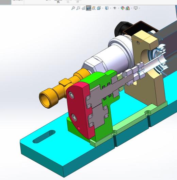This screenshot has height=180, width=177.
Task: Click the Zoom to Fit icon
Action: [x=73, y=8]
